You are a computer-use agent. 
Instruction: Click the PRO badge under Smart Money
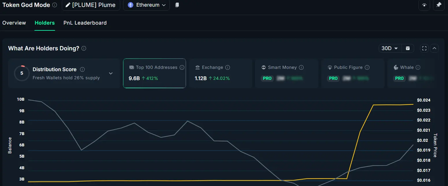(x=267, y=78)
